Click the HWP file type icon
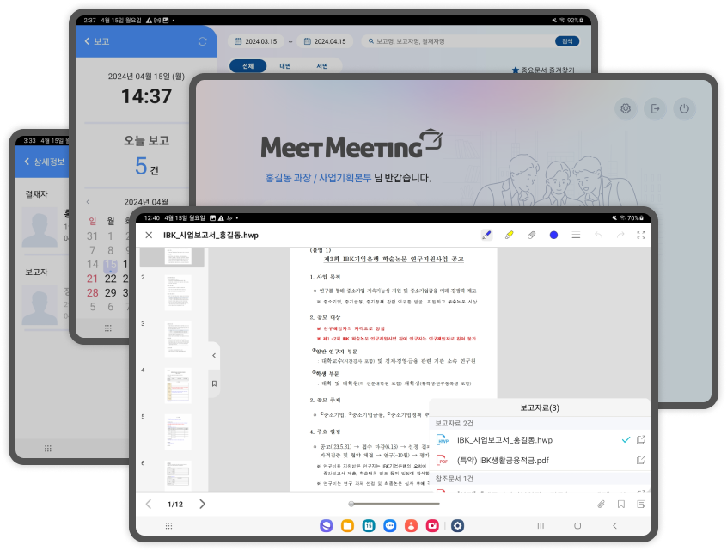The image size is (727, 551). click(443, 440)
